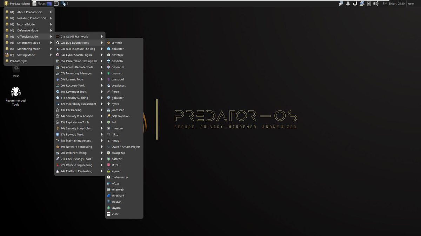Launch hydra via its shield icon

coord(109,104)
